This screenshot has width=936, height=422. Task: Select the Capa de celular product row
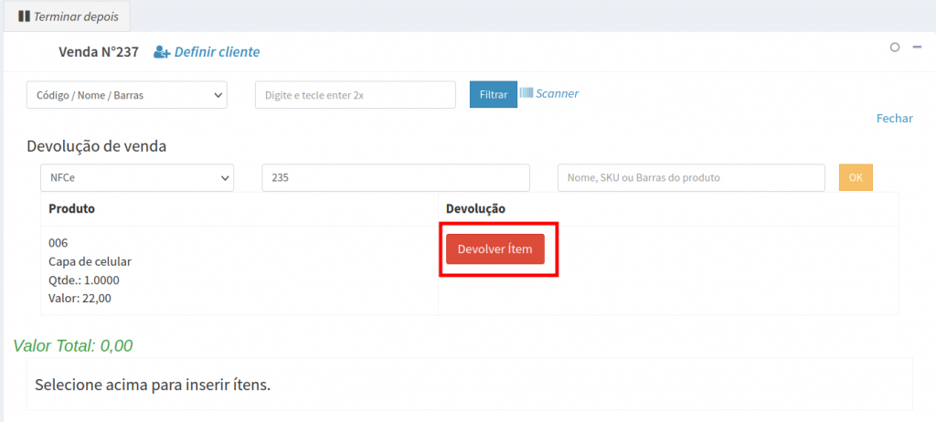tap(90, 261)
